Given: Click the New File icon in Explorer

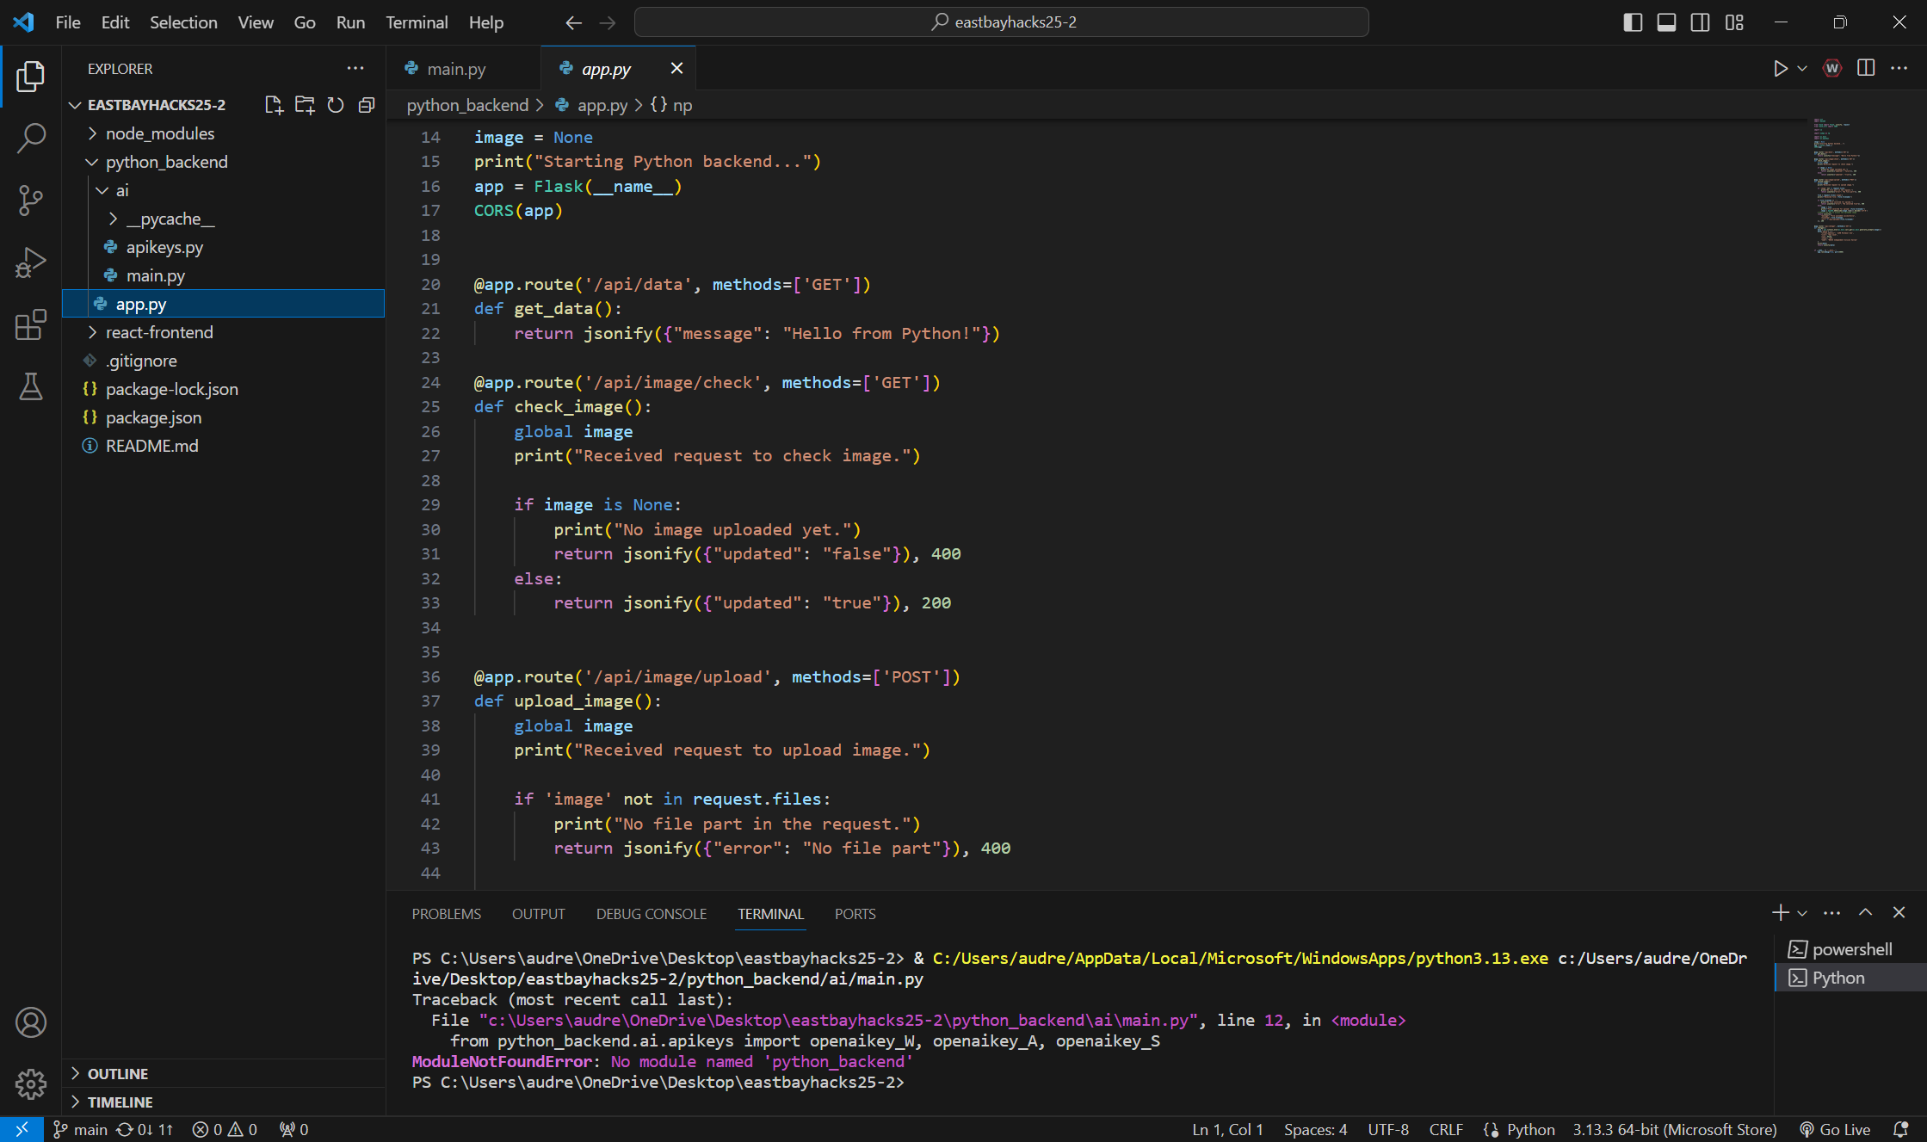Looking at the screenshot, I should [274, 105].
